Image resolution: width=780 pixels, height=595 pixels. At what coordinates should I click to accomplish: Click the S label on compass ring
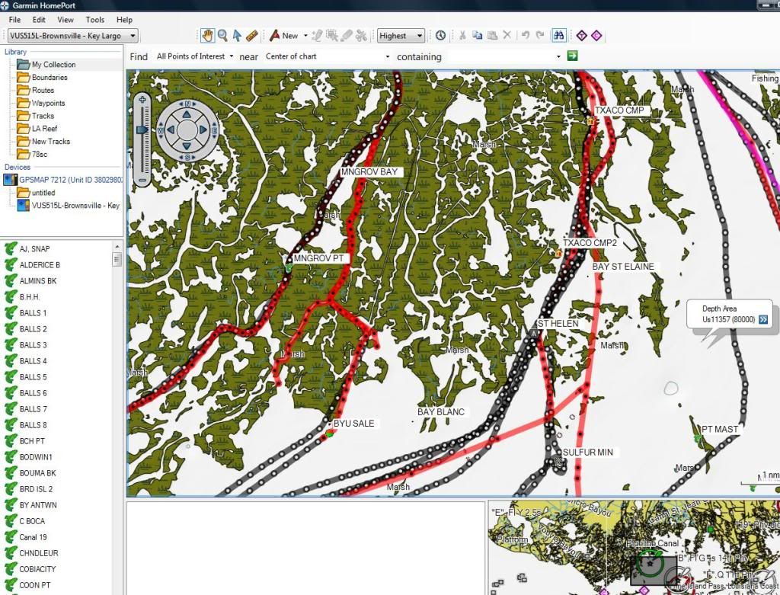coord(187,157)
